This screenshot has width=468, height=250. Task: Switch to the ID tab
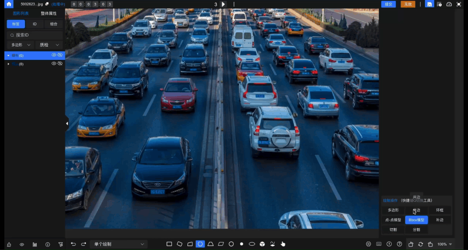35,24
